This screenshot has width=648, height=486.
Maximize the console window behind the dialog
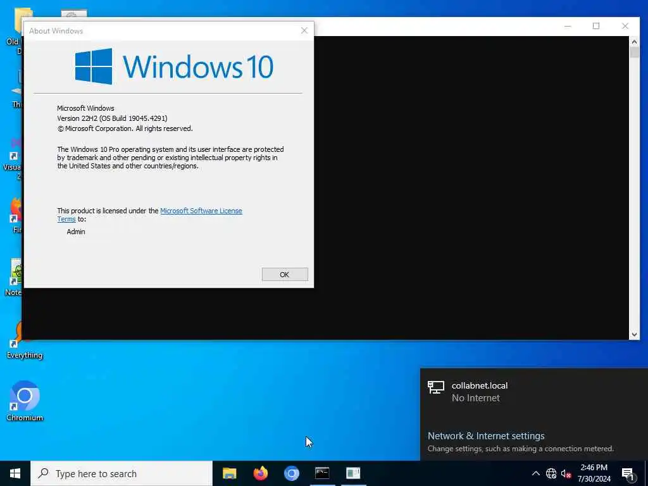point(596,26)
